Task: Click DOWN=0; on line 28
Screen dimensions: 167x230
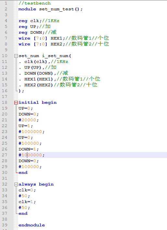Action: coord(29,161)
